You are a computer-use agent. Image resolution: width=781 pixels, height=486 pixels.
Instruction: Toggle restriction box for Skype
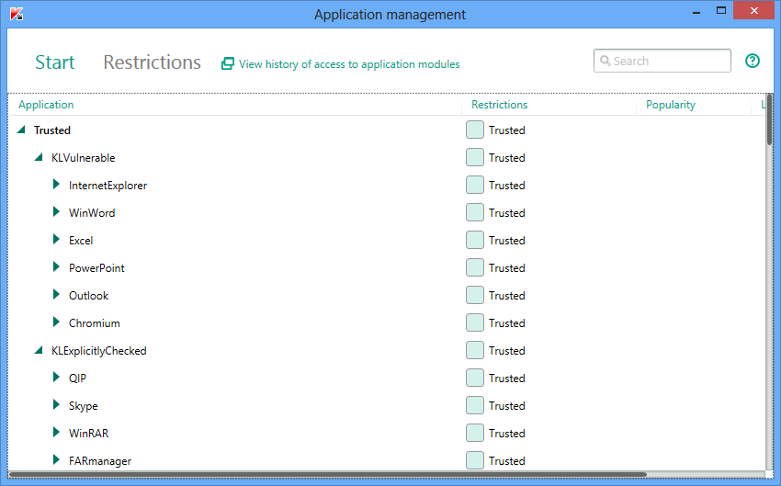pyautogui.click(x=475, y=405)
